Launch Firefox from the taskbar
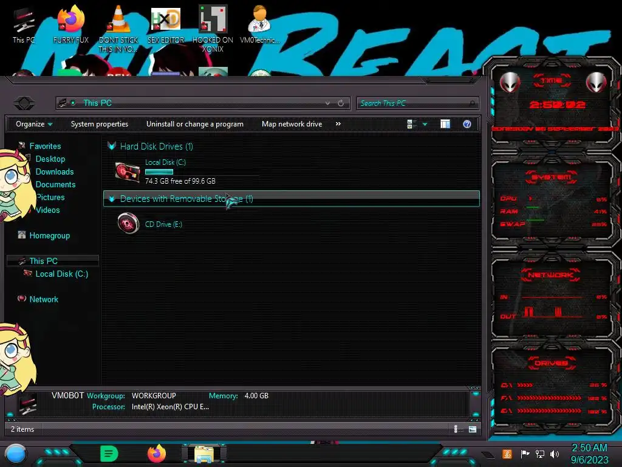Viewport: 622px width, 467px height. (x=156, y=454)
